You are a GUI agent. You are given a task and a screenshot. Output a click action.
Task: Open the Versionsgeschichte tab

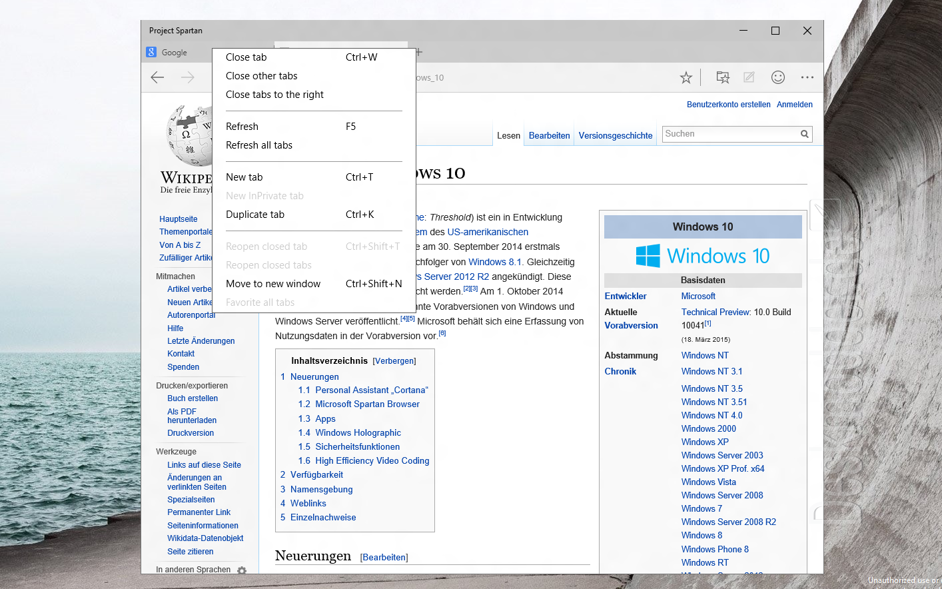[x=616, y=135]
